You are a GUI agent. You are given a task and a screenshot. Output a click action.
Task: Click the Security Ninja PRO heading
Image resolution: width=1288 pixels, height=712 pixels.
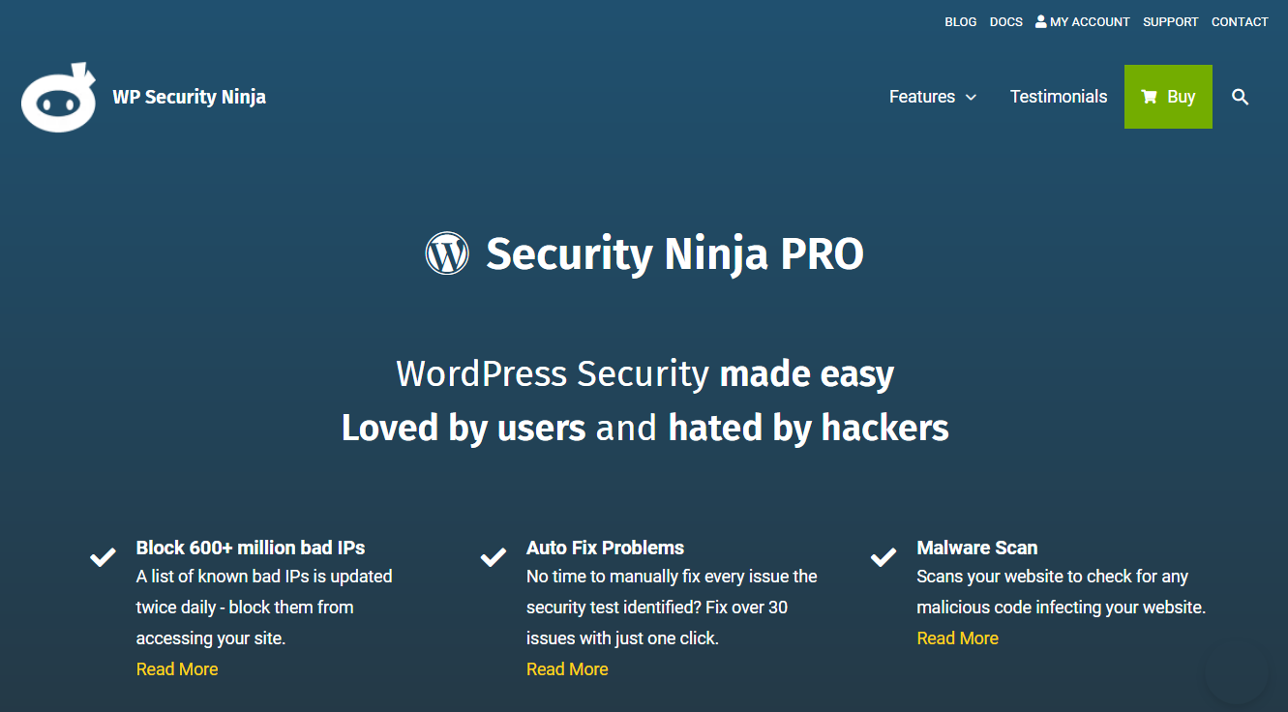(674, 254)
